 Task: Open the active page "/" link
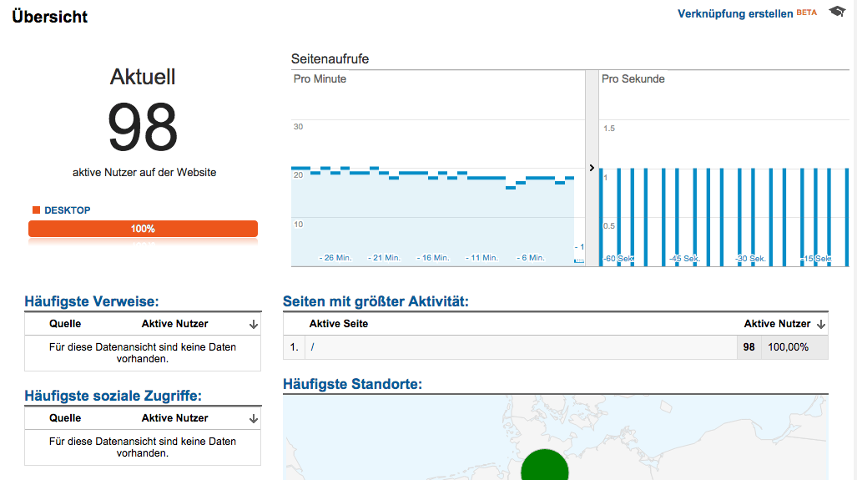pyautogui.click(x=312, y=347)
